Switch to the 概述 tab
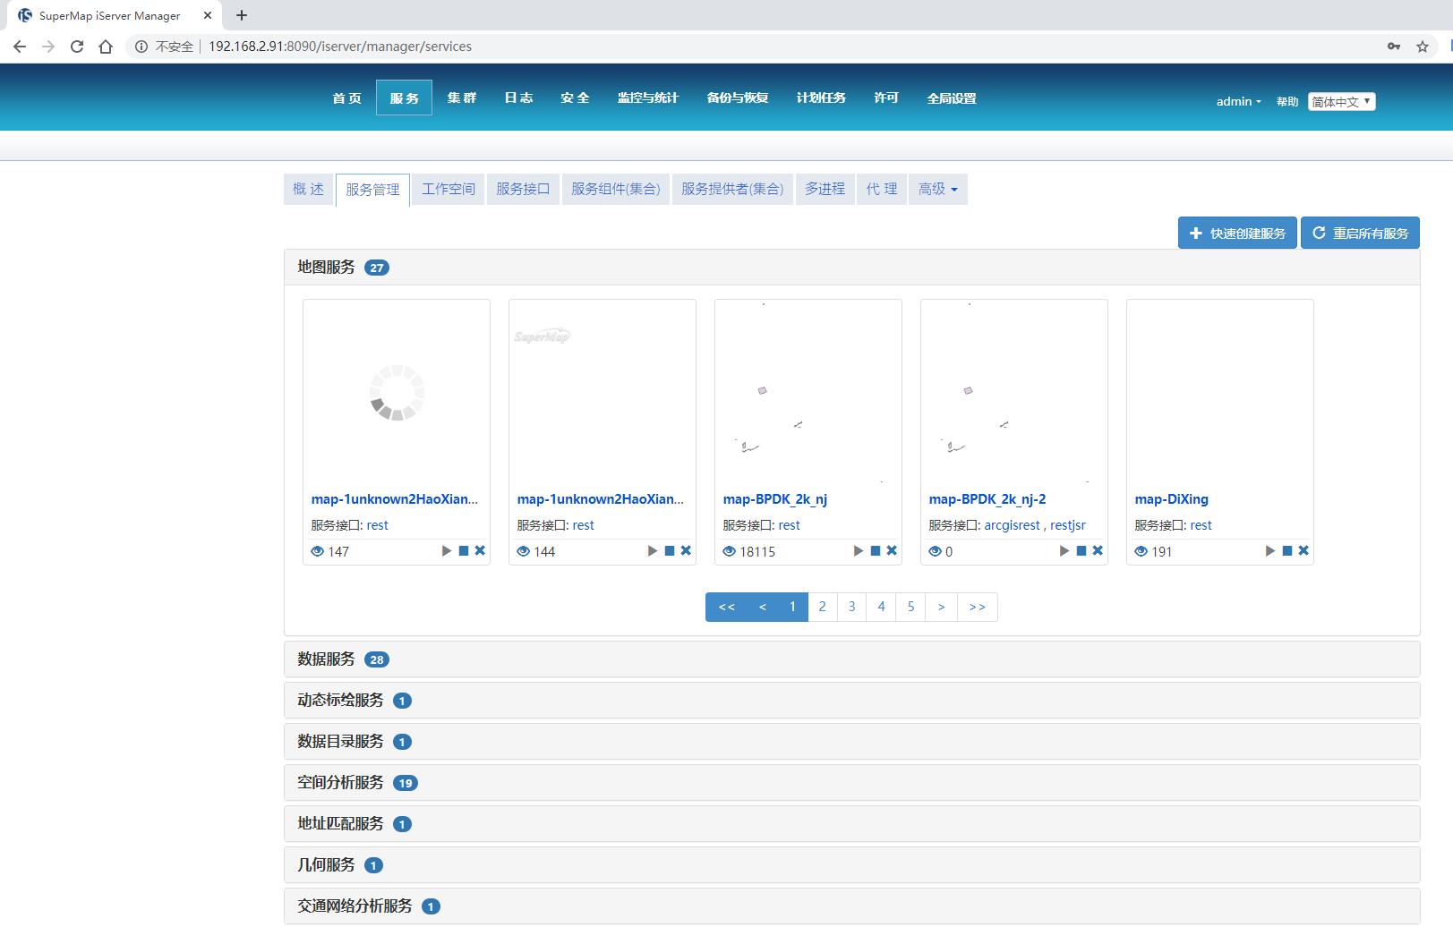The width and height of the screenshot is (1453, 927). [x=309, y=189]
